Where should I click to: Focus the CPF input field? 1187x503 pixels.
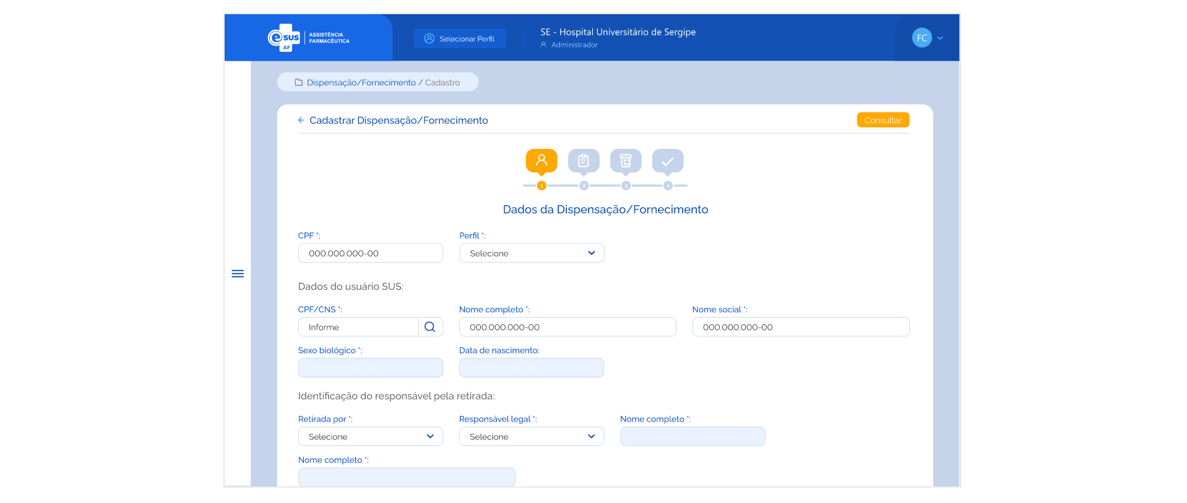coord(370,253)
